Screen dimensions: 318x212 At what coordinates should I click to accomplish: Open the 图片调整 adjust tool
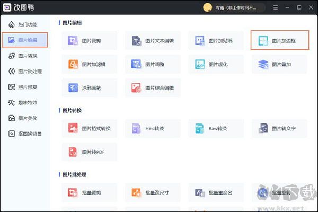tap(153, 64)
